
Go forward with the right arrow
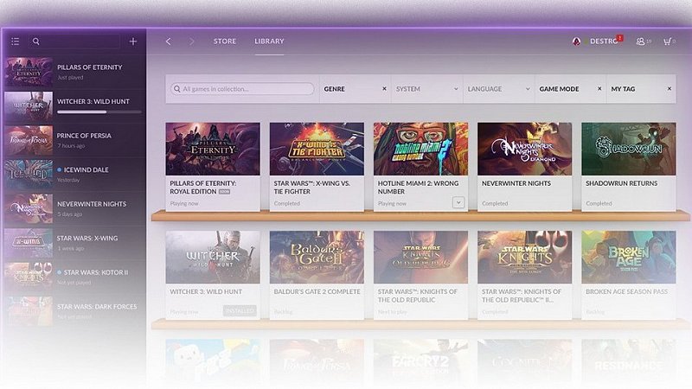(x=191, y=41)
